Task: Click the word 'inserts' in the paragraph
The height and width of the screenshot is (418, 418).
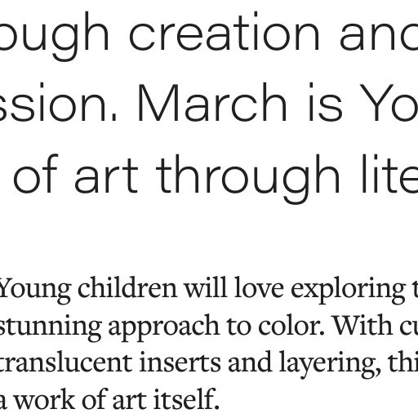Action: pos(180,363)
